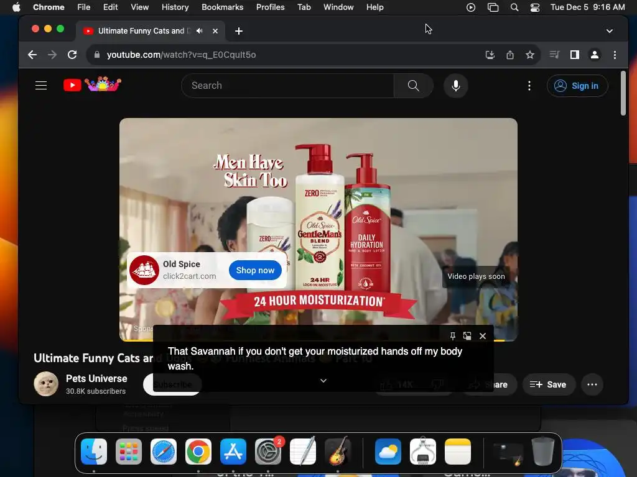
Task: Open YouTube settings three-dot menu
Action: coord(529,86)
